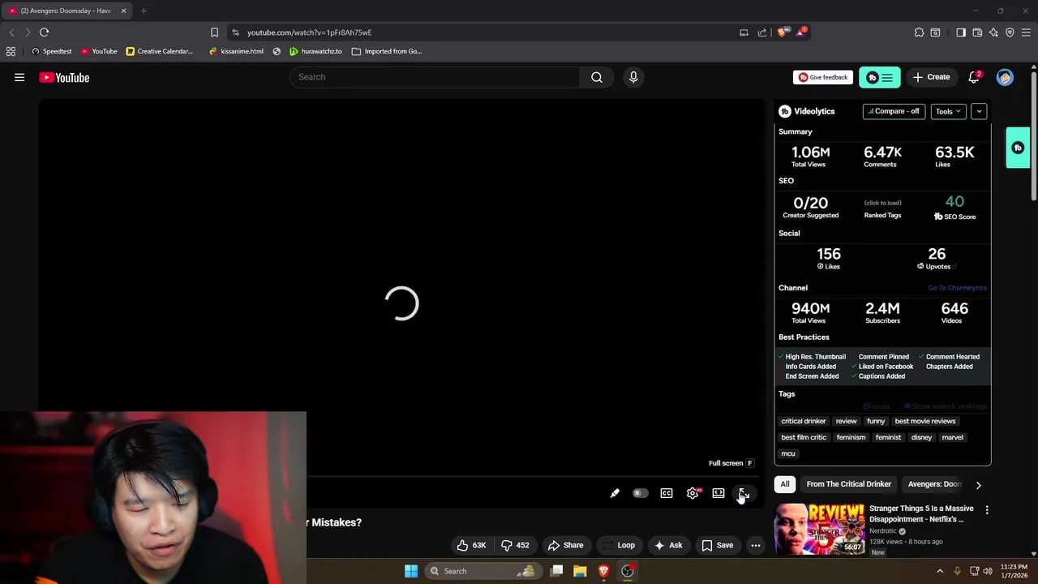The image size is (1038, 584).
Task: Click the TubeBuddy highlighter pen player icon
Action: [x=615, y=493]
